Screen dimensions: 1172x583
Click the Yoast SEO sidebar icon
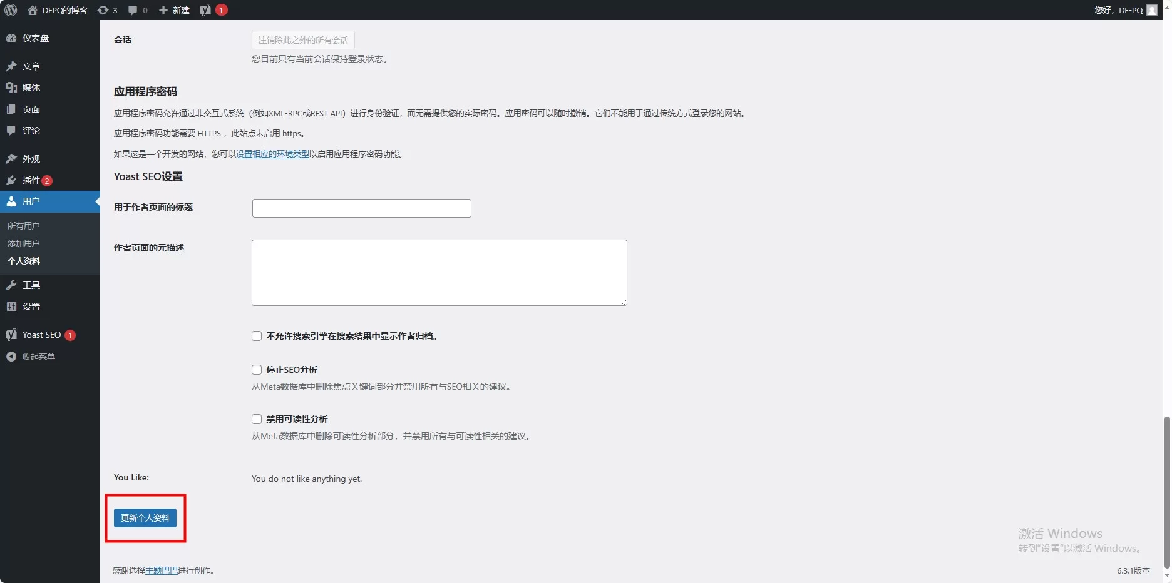coord(11,335)
